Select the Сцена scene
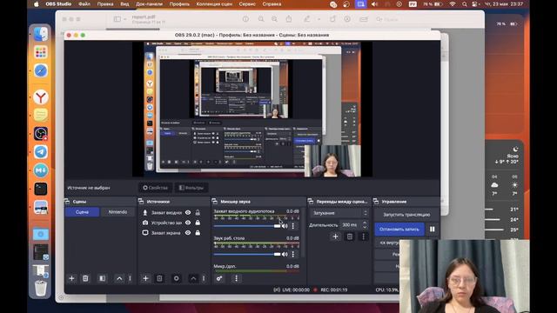 tap(82, 212)
